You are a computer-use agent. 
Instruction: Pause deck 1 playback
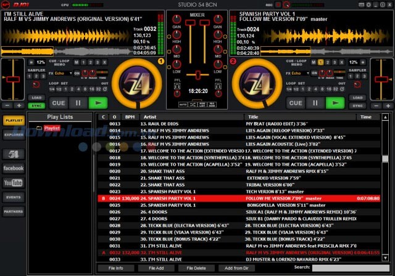(x=78, y=103)
